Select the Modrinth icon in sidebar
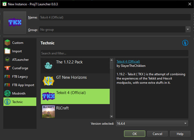Image resolution: width=194 pixels, height=140 pixels. (x=7, y=94)
